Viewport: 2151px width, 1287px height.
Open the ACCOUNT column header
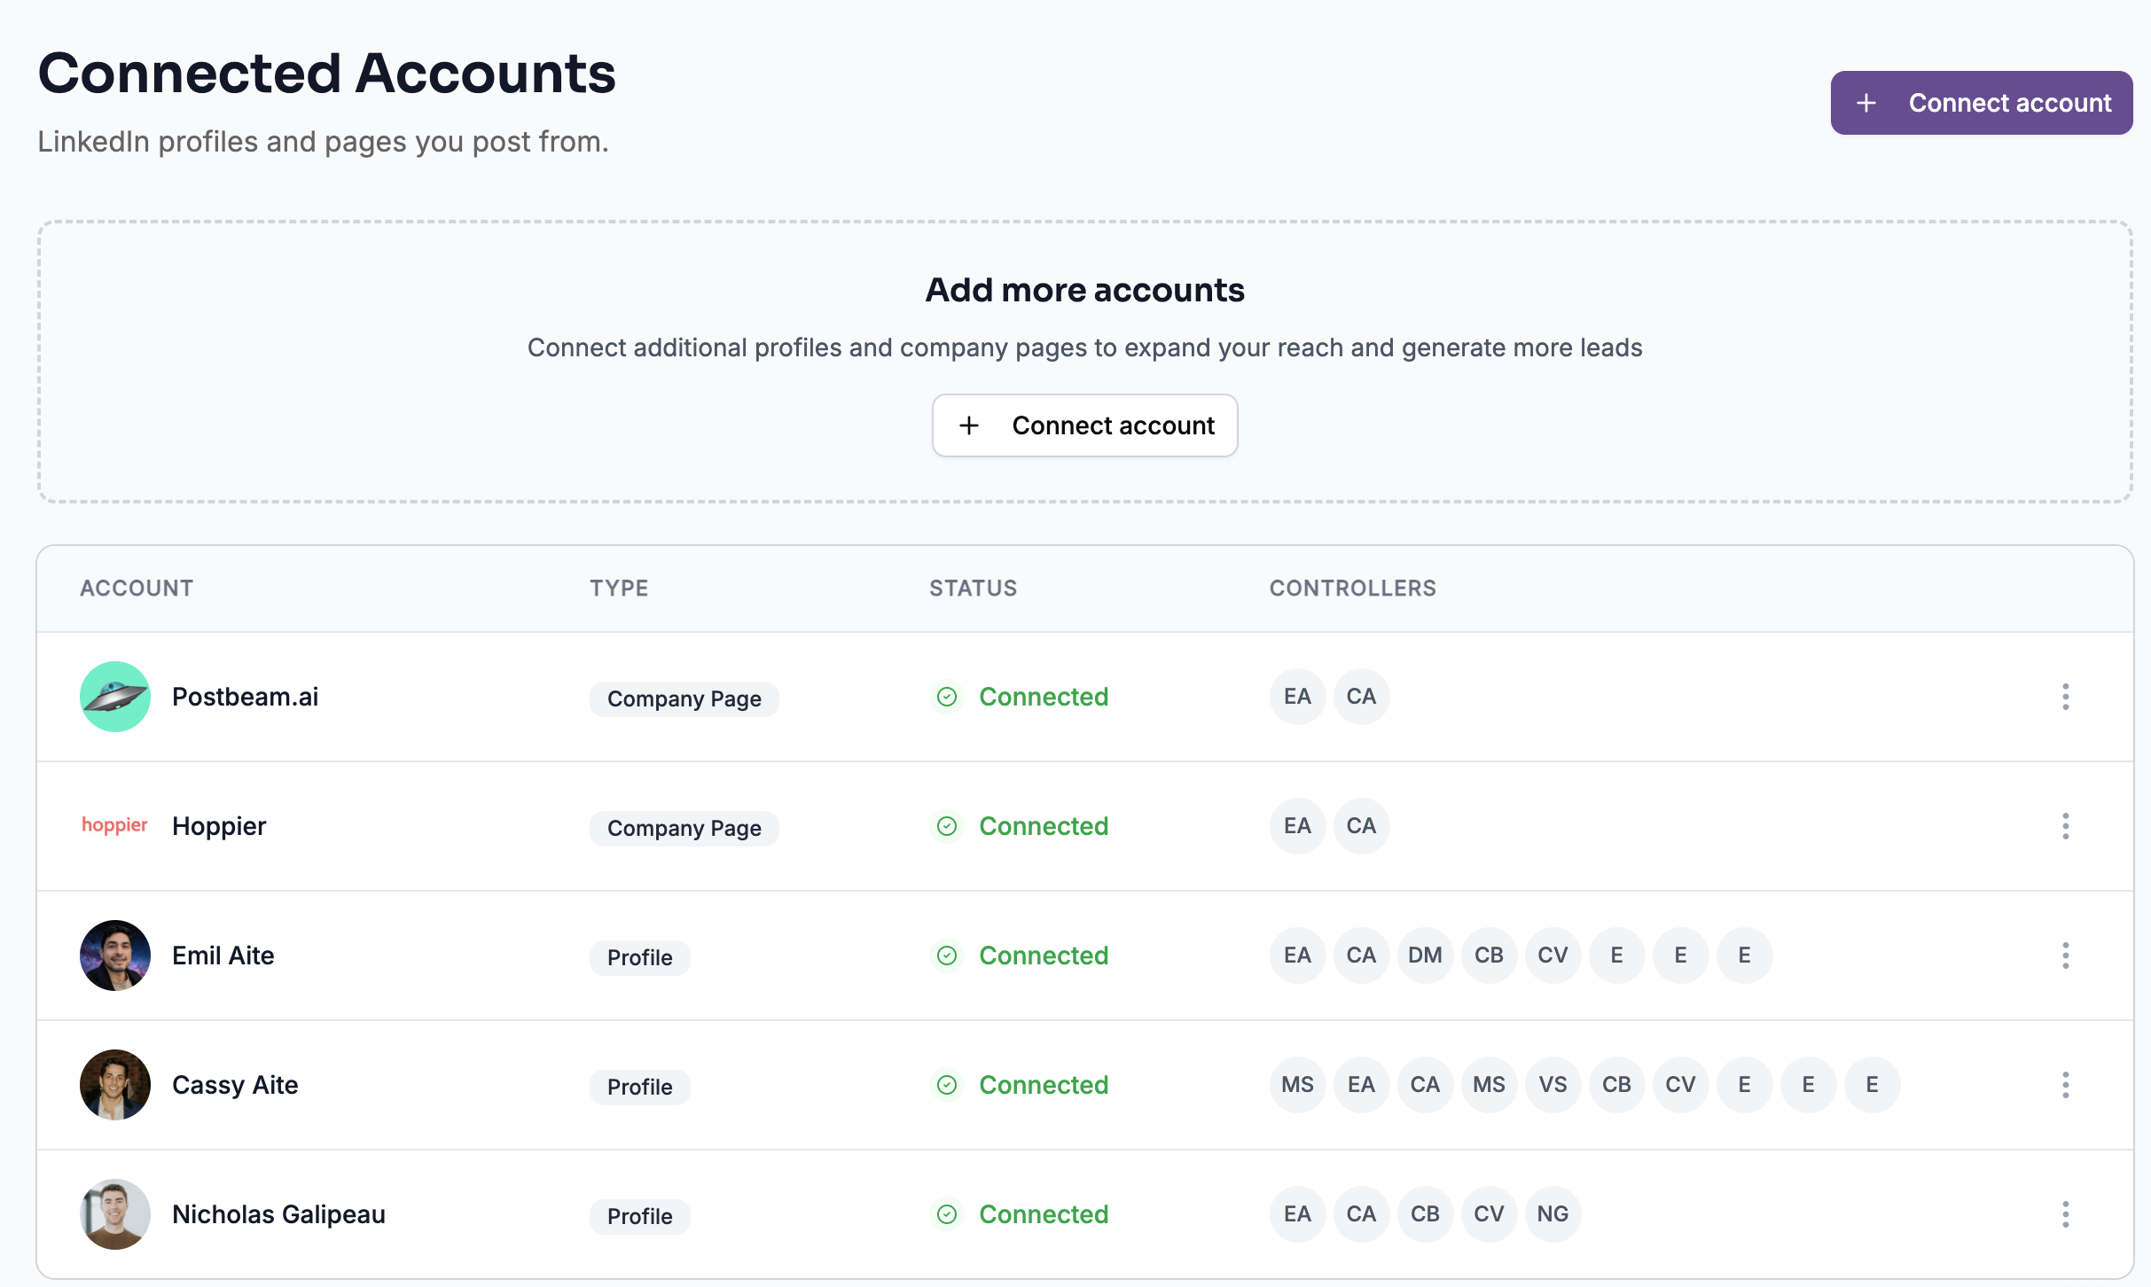[137, 588]
